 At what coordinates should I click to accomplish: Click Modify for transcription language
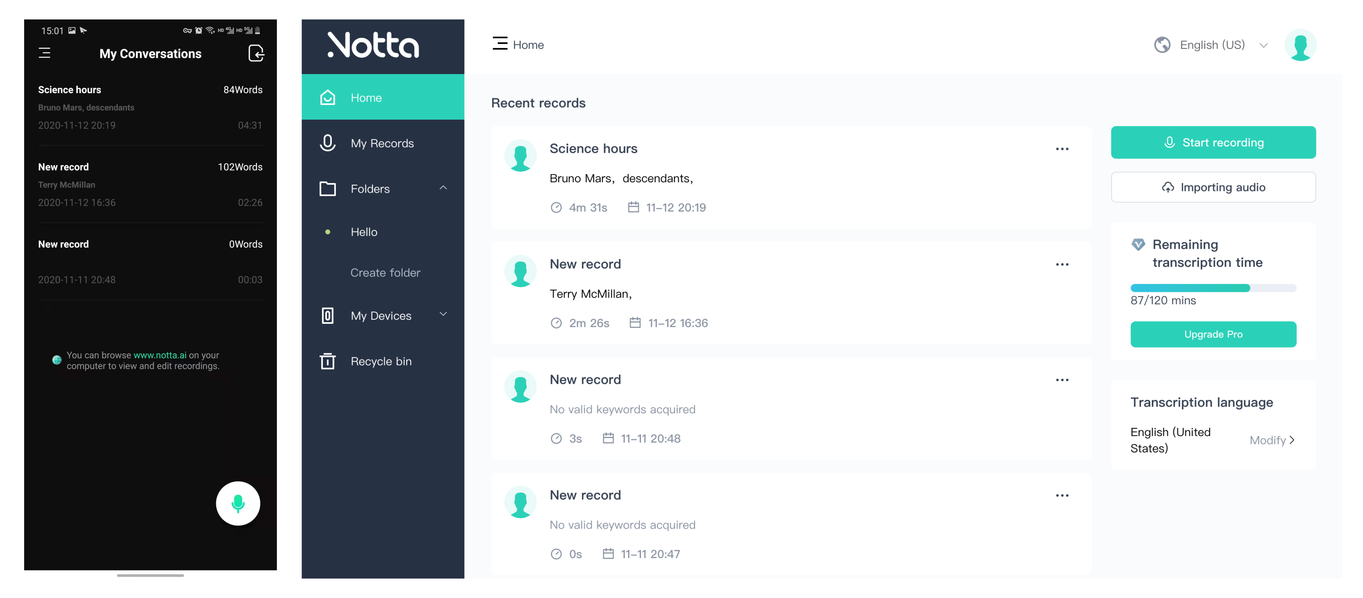pos(1271,440)
